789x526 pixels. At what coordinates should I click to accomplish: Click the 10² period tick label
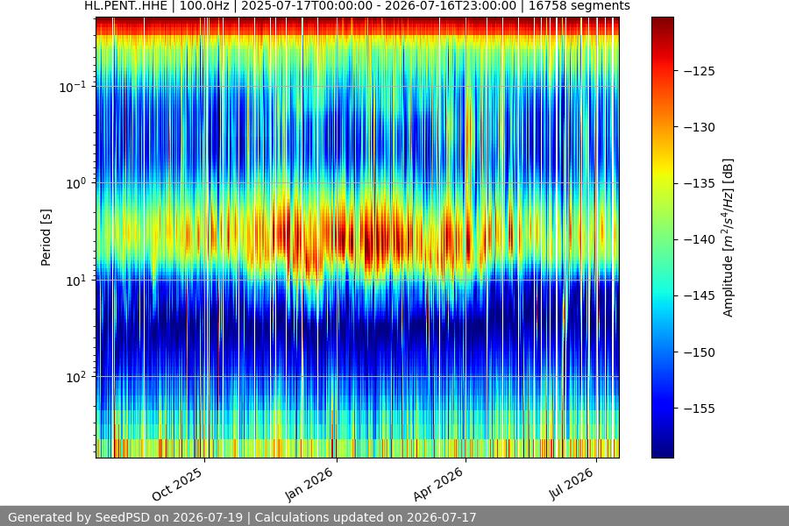coord(76,378)
